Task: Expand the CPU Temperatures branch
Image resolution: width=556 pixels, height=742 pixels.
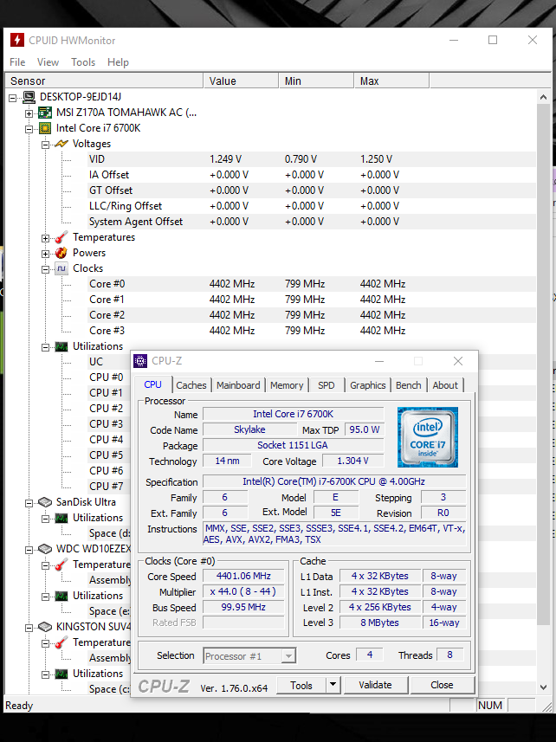Action: coord(46,238)
